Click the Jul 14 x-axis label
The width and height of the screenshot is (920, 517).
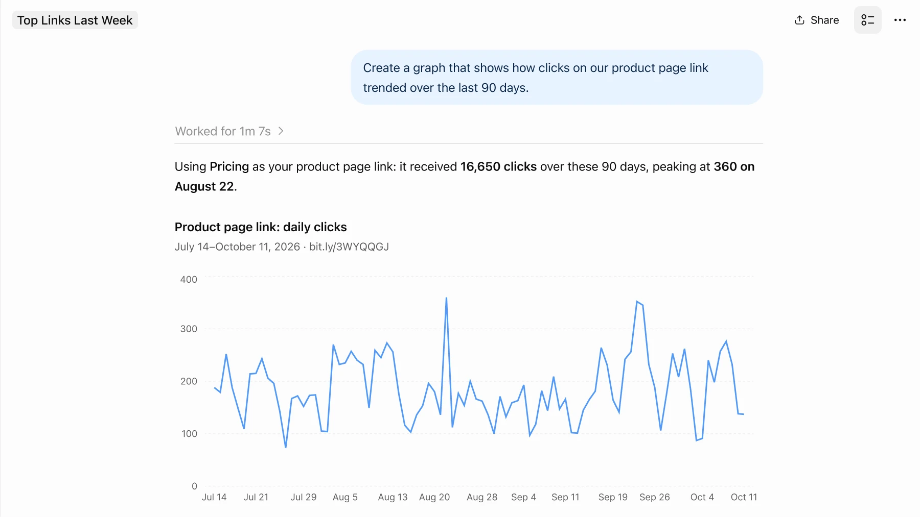[x=214, y=497]
